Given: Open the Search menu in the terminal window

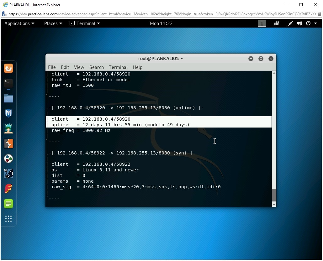Looking at the screenshot, I should (x=96, y=67).
